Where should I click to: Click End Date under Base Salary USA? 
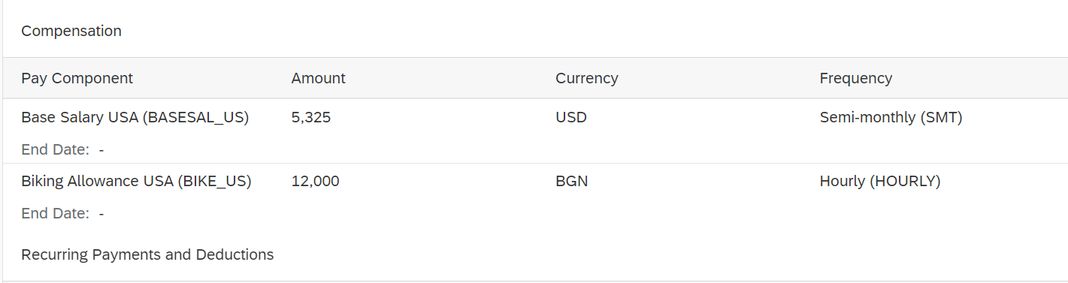click(x=55, y=150)
